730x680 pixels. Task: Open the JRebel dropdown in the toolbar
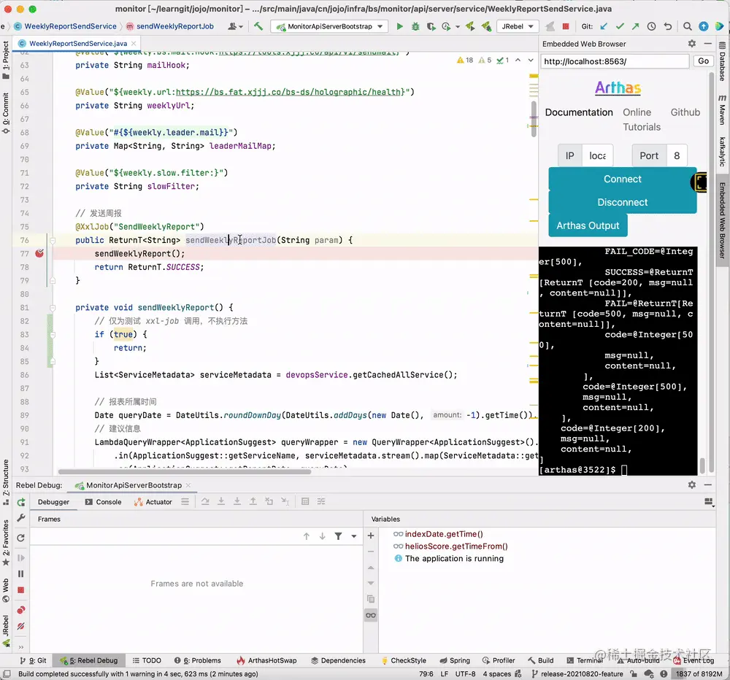point(517,26)
